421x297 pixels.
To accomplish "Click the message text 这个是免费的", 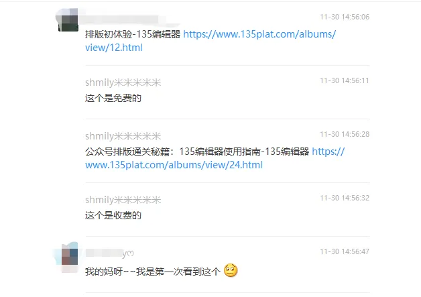I will coord(113,98).
